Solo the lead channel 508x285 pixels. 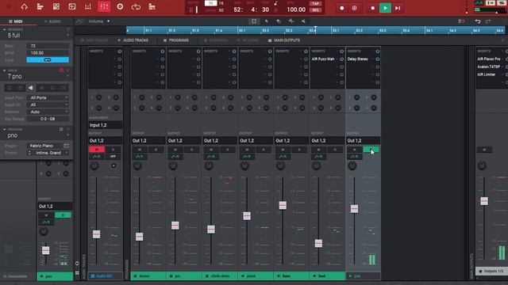pos(335,150)
